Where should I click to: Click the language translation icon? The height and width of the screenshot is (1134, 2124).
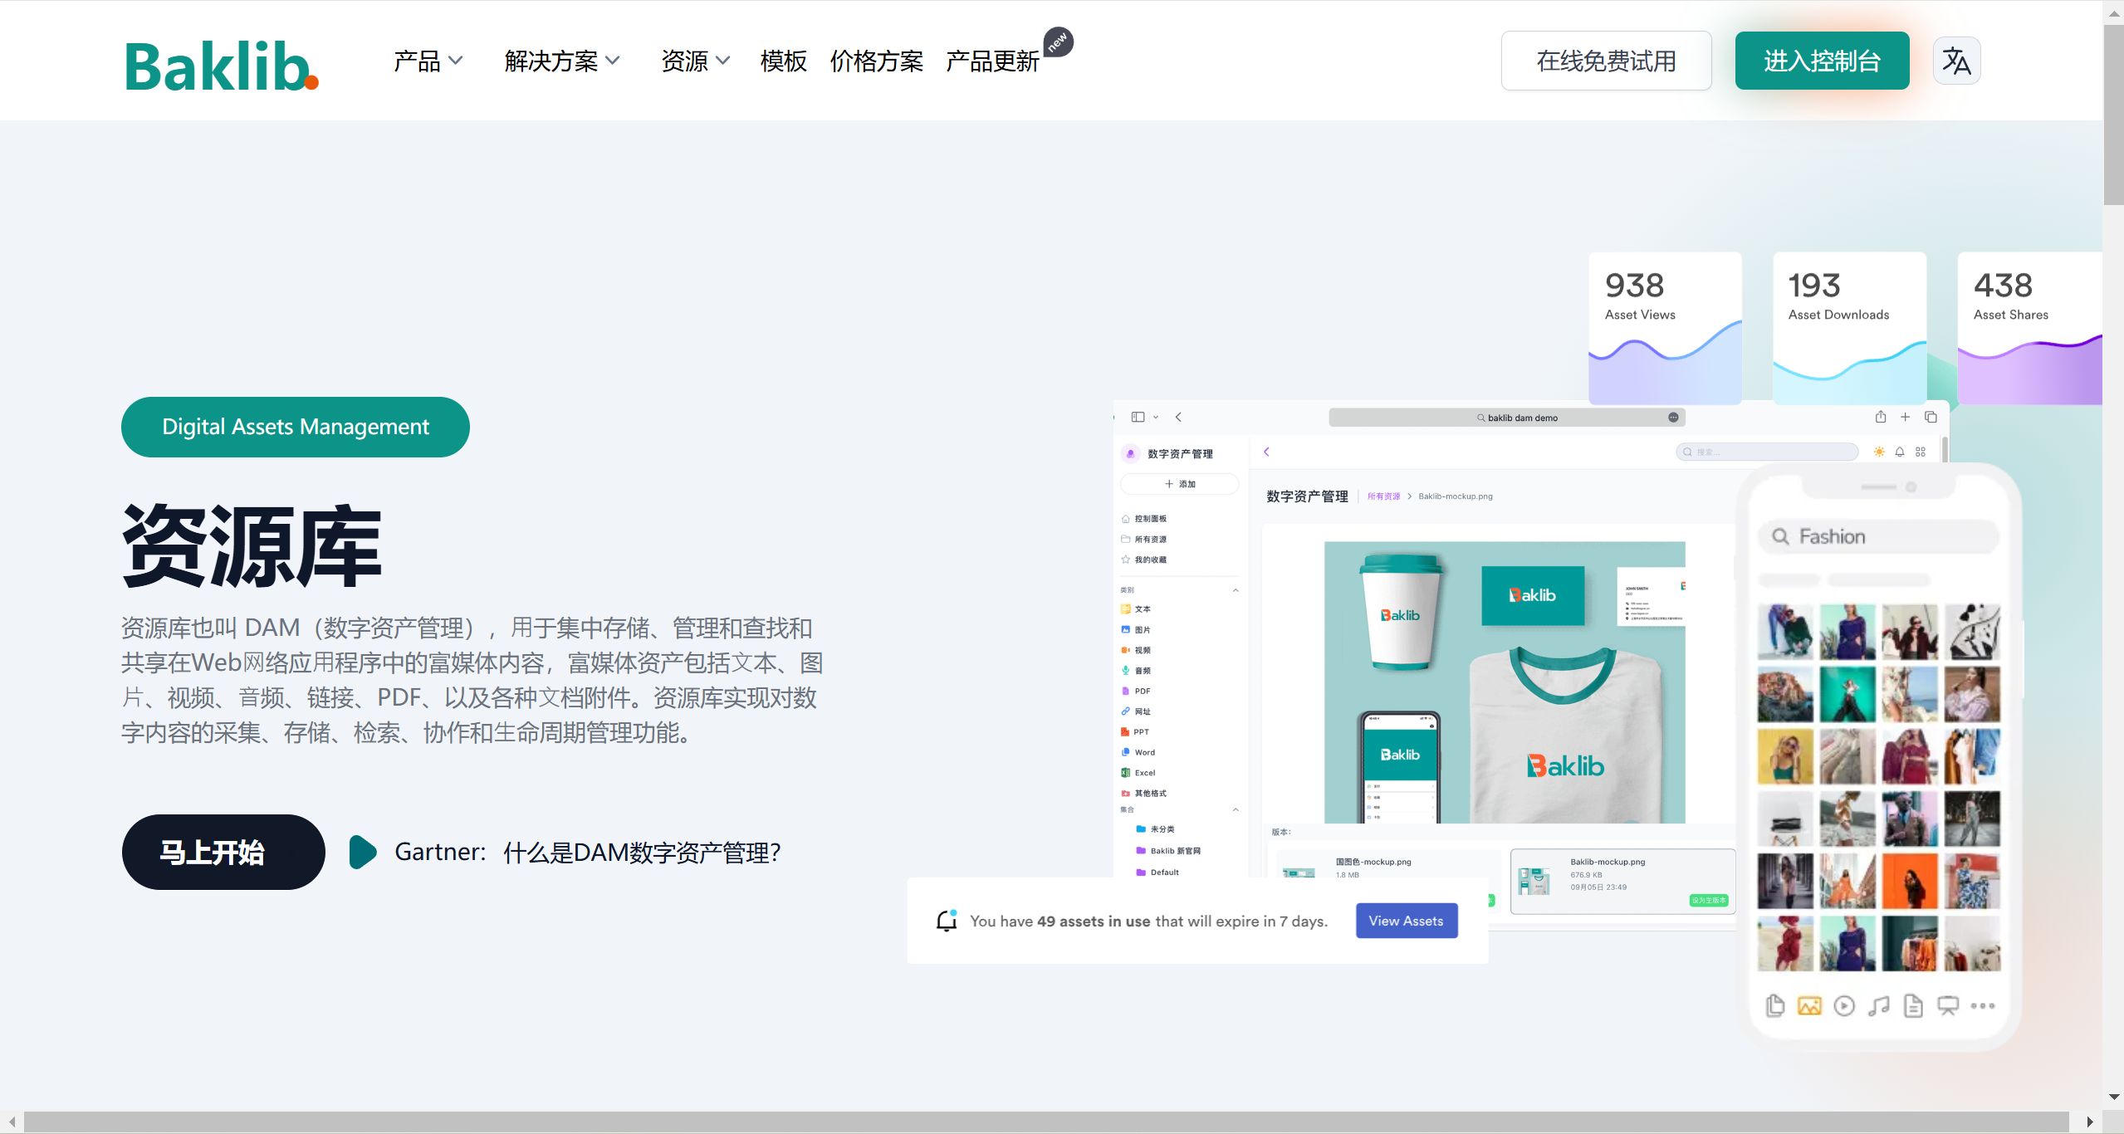click(x=1955, y=61)
